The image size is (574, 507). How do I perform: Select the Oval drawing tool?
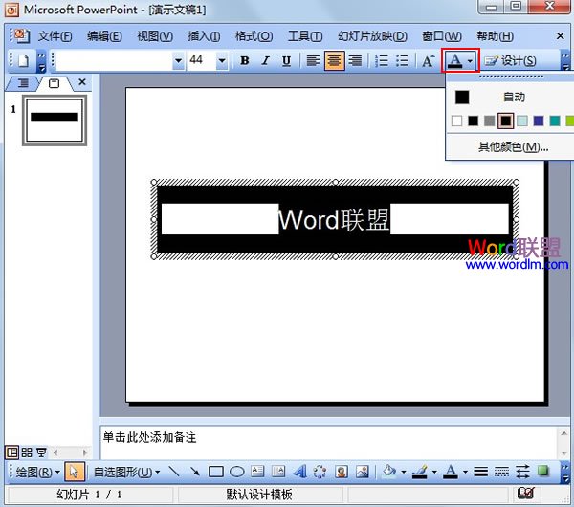tap(237, 472)
